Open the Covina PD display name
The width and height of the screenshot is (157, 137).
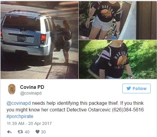tap(32, 87)
